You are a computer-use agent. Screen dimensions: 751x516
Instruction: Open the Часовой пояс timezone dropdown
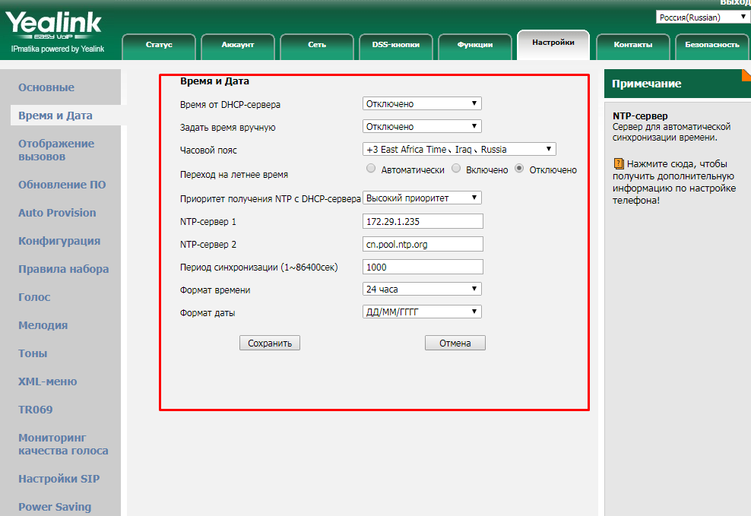[x=459, y=150]
